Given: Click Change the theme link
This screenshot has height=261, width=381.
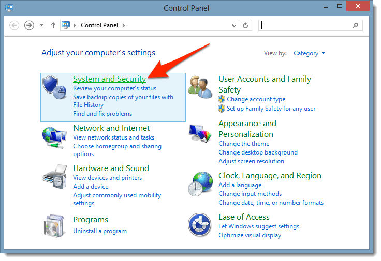Looking at the screenshot, I should [244, 144].
